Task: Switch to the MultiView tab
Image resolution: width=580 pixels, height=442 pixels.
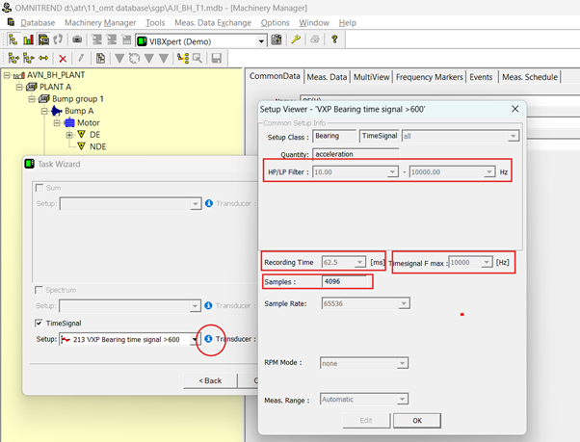Action: 371,77
